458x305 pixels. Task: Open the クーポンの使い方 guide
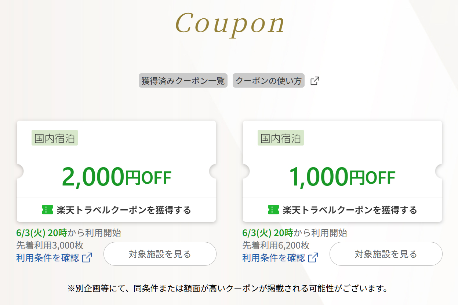click(268, 80)
